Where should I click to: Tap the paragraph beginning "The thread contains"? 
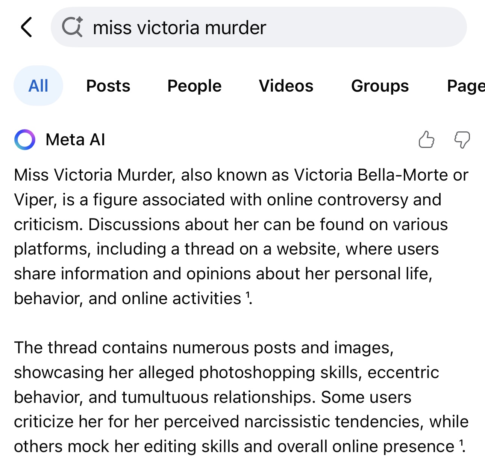point(241,397)
